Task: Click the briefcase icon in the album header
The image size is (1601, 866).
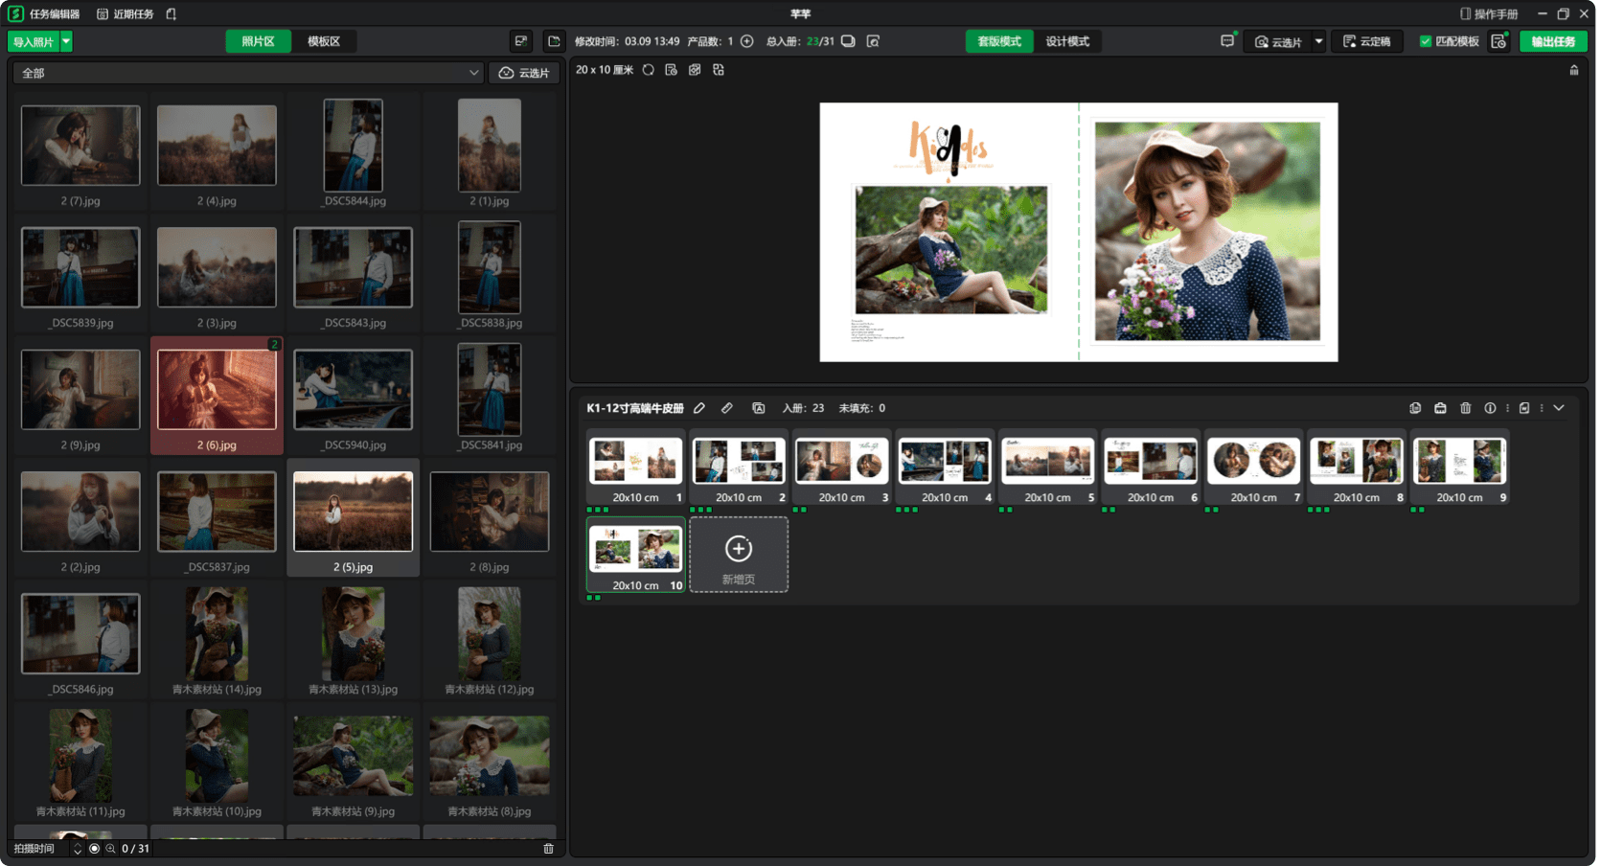Action: coord(1440,408)
